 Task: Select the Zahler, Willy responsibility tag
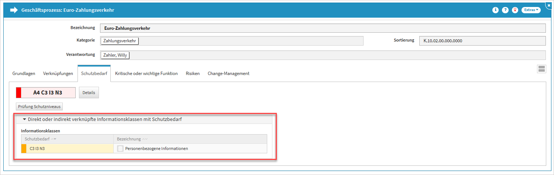point(115,55)
